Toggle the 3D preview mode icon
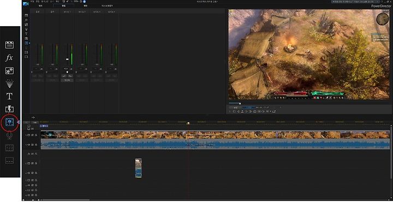Image resolution: width=393 pixels, height=202 pixels. click(267, 111)
